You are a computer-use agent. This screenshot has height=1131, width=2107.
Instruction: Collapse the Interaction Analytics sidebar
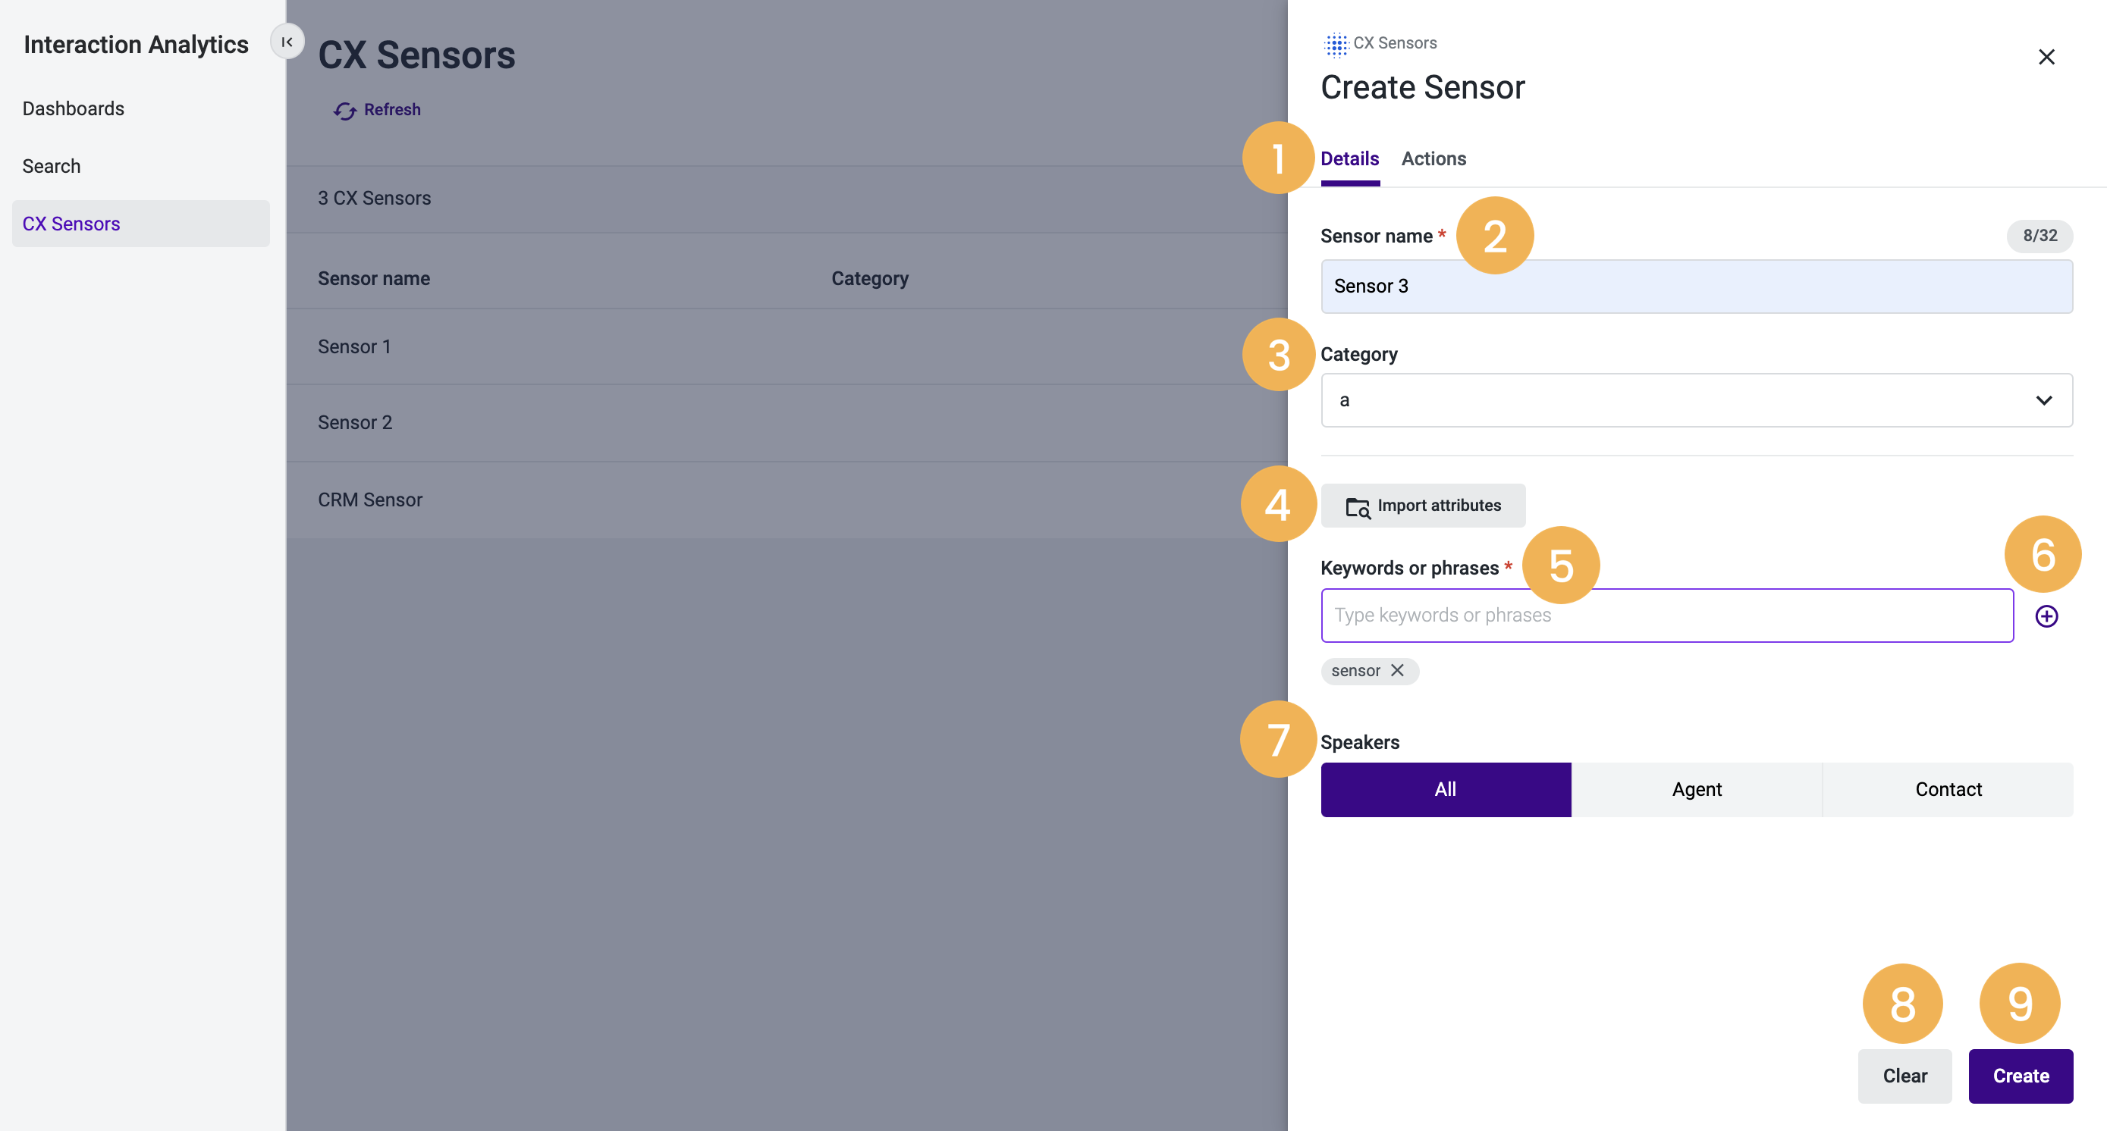[286, 41]
